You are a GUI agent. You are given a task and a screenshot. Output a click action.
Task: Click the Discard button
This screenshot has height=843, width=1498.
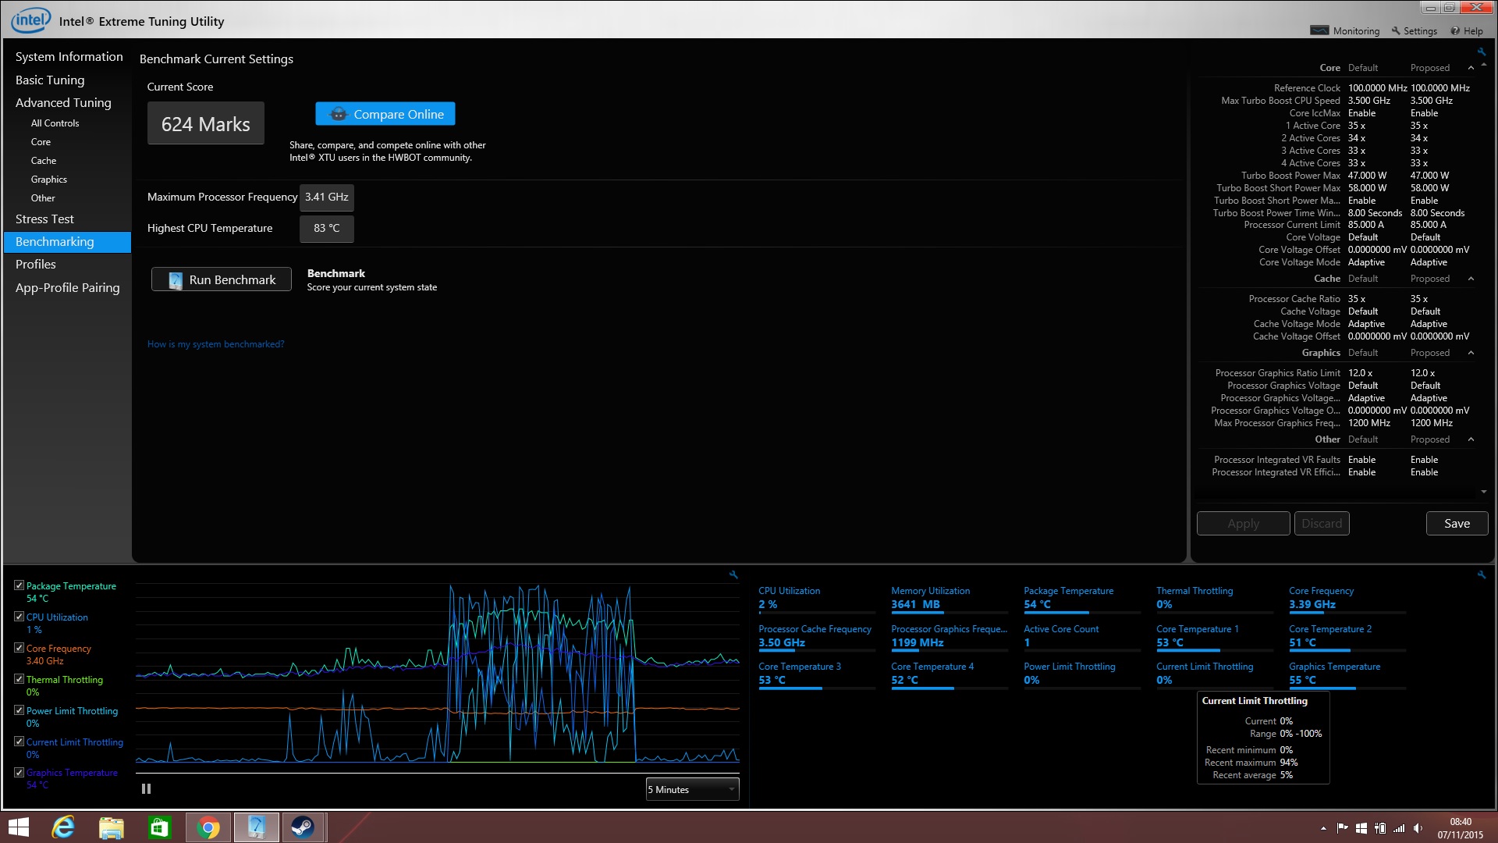(1322, 524)
